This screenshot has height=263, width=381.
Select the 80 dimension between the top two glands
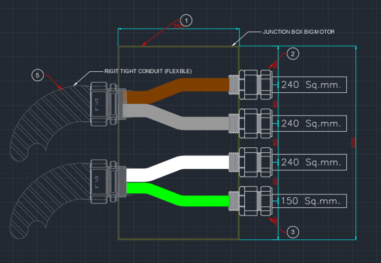[275, 104]
